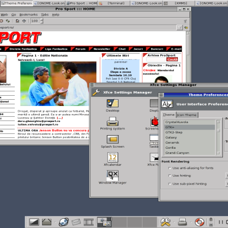228x228 pixels.
Task: Click the home button in browser toolbar
Action: (x=18, y=21)
